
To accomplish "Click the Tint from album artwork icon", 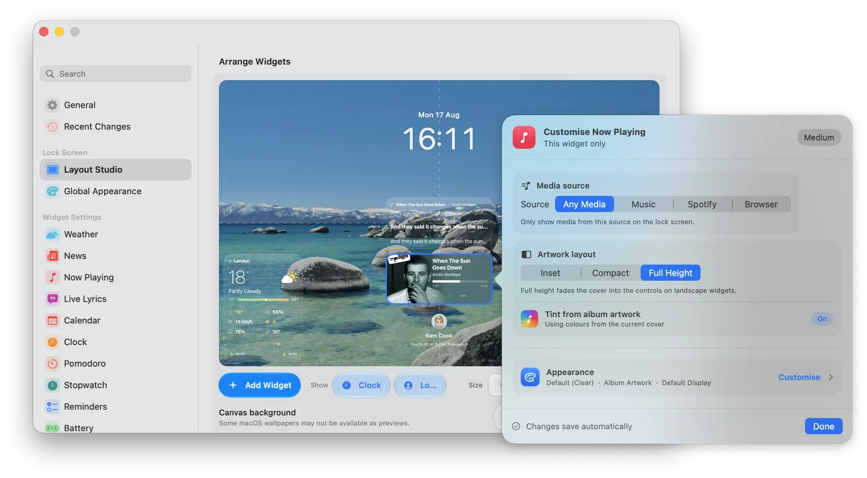I will point(529,319).
